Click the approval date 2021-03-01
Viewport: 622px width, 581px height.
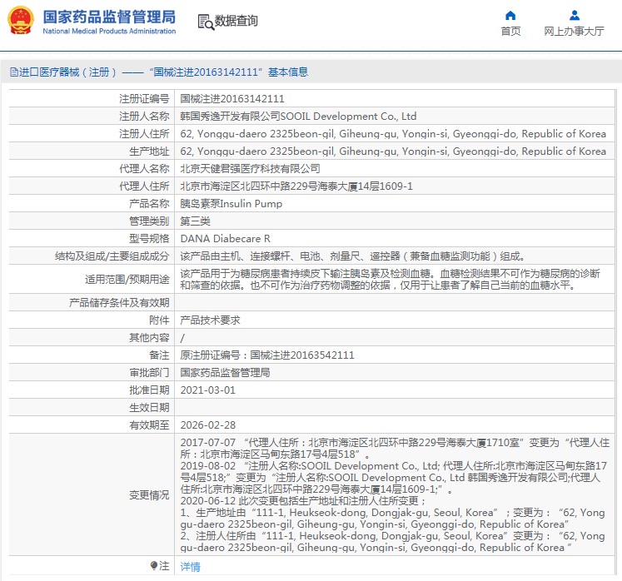tap(208, 390)
